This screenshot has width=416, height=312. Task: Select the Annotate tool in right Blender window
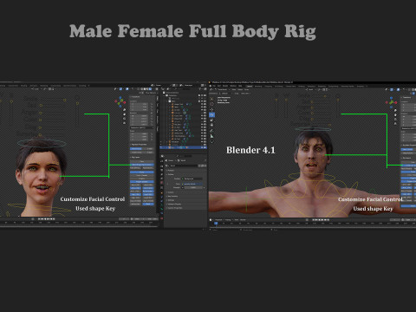pos(211,131)
